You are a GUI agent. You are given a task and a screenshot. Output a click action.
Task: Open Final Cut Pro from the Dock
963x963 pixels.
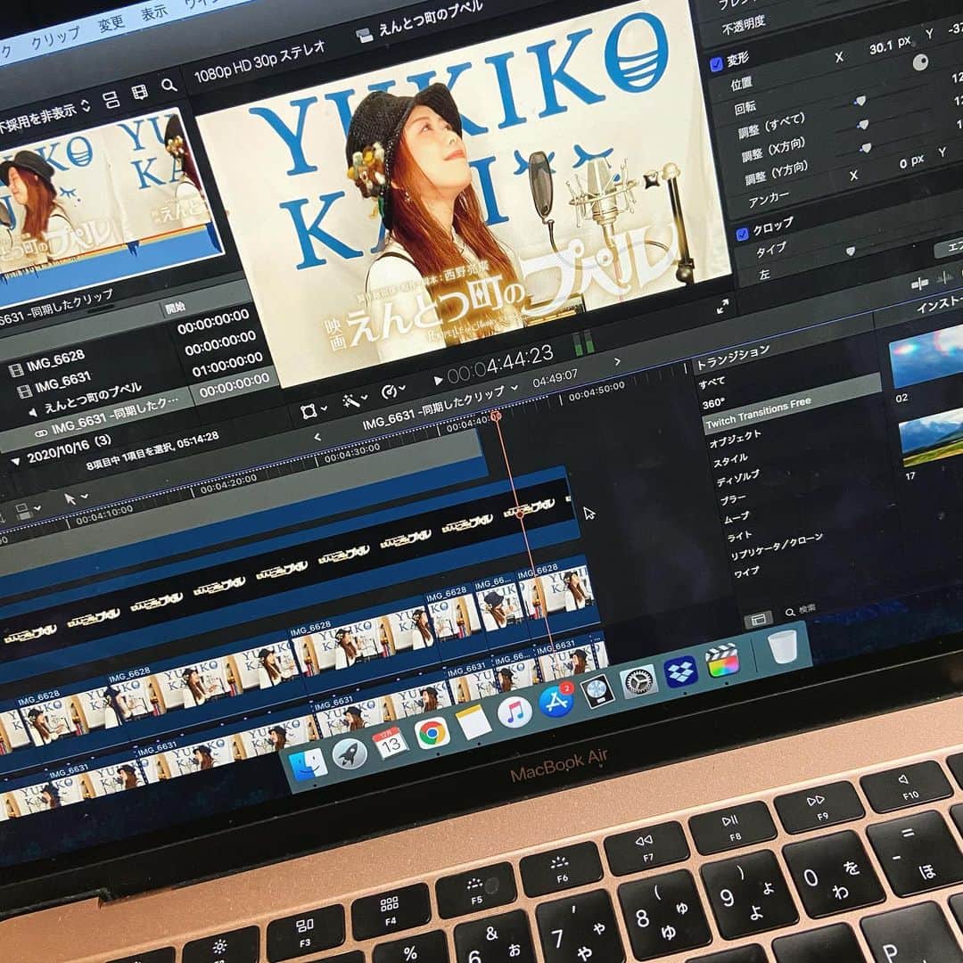pyautogui.click(x=722, y=661)
